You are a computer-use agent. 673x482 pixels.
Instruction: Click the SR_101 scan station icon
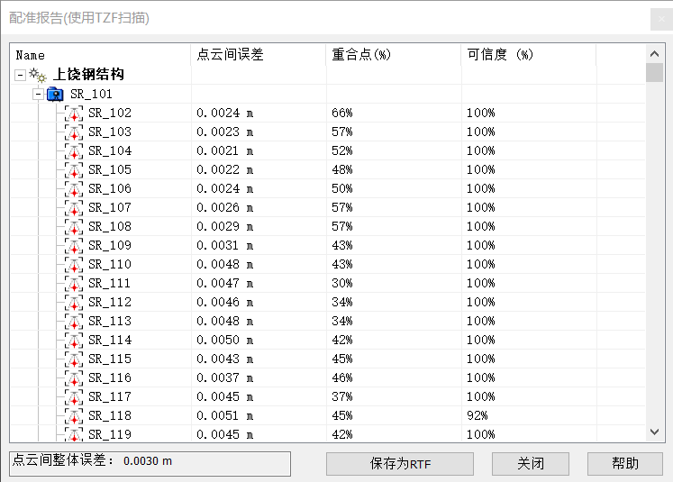coord(55,94)
